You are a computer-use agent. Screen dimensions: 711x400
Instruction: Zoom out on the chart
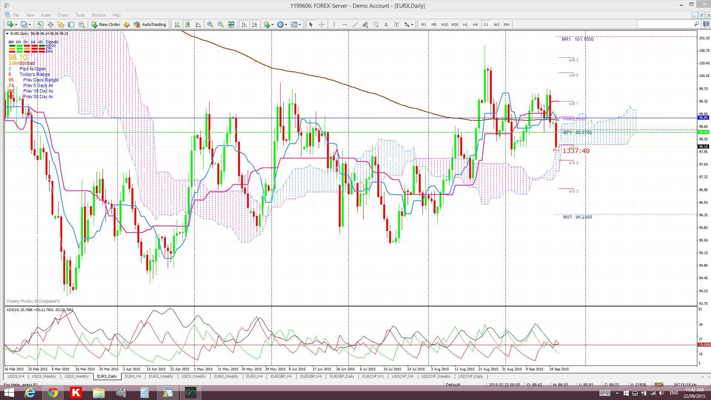[x=221, y=24]
